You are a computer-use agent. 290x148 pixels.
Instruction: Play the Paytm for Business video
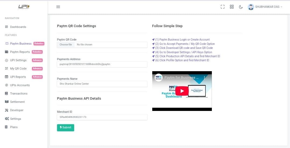click(x=182, y=91)
